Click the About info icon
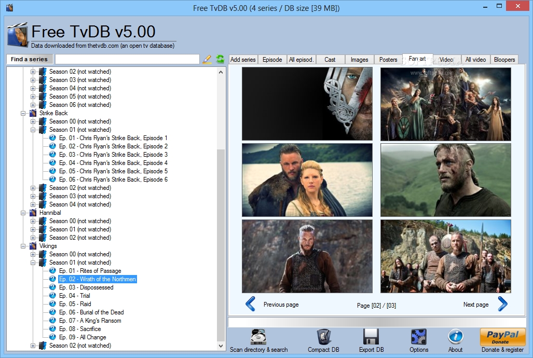Screen dimensions: 533x358 pos(455,337)
